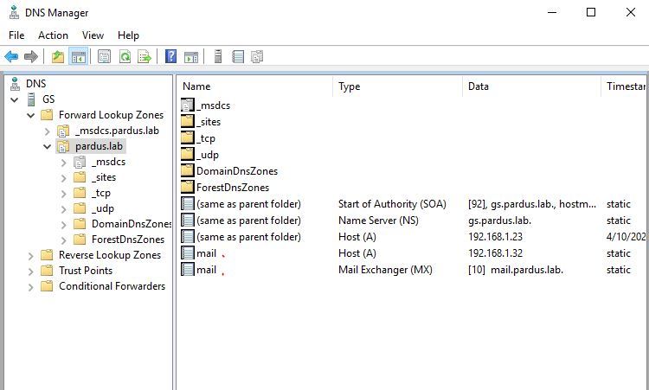Click data cell gs.pardus.lab.
Screen dimensions: 649x390
499,221
